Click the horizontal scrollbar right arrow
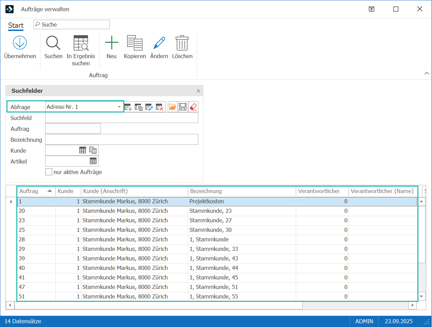The height and width of the screenshot is (327, 432). tap(413, 305)
